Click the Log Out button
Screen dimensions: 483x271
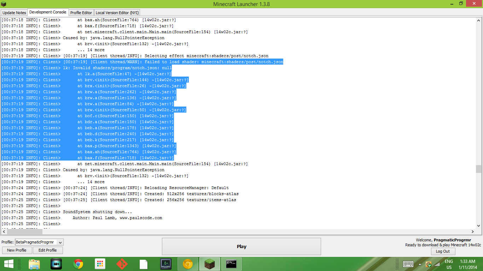tap(443, 251)
